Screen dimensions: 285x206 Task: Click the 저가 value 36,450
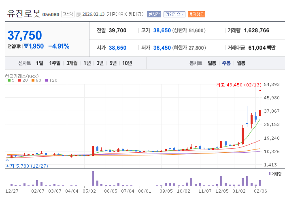pos(162,48)
